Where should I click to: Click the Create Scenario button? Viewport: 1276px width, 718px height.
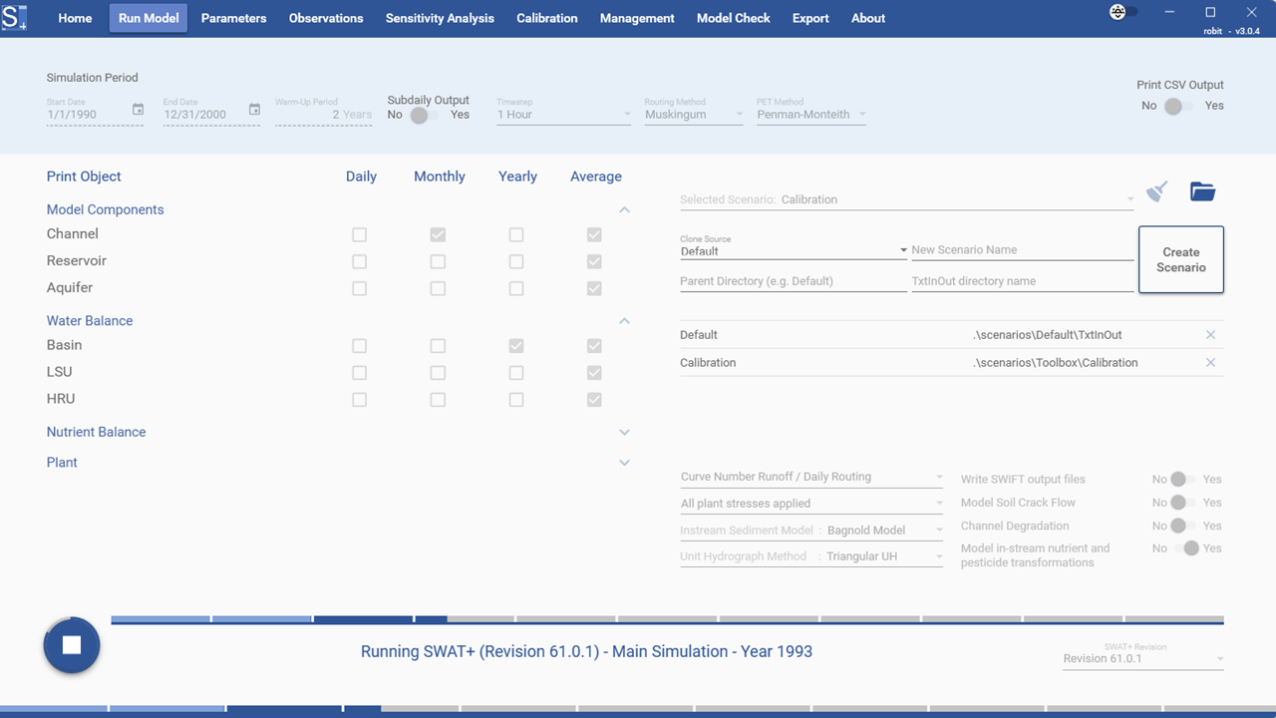(1180, 259)
